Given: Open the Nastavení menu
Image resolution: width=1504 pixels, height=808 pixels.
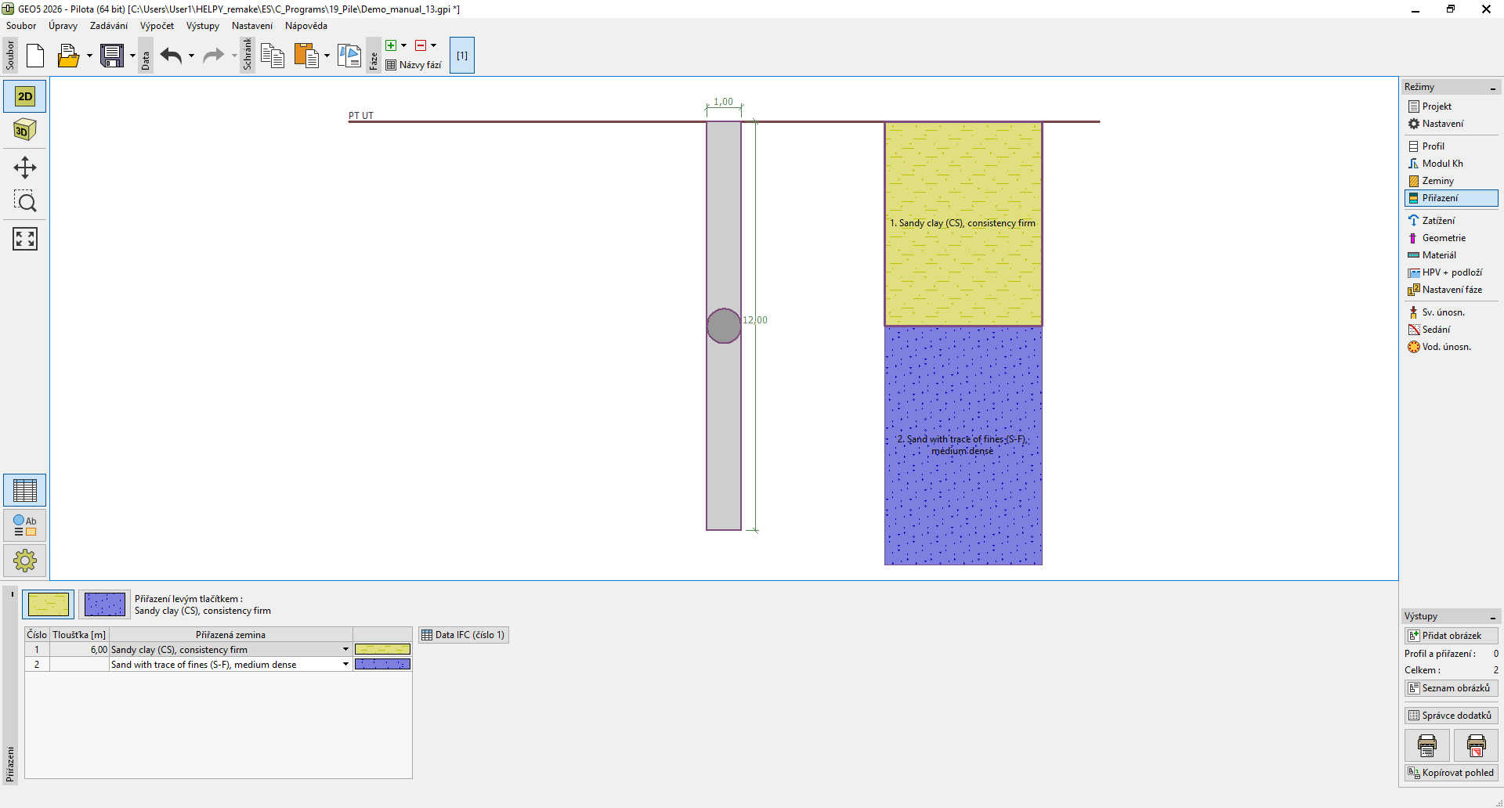Looking at the screenshot, I should pyautogui.click(x=251, y=26).
